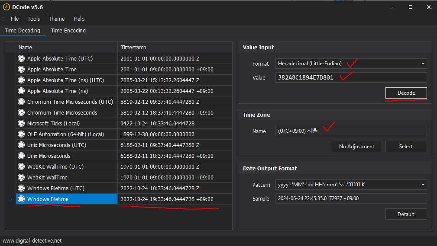The width and height of the screenshot is (437, 246).
Task: Click the menu bar grip handle left of File
Action: coord(3,19)
